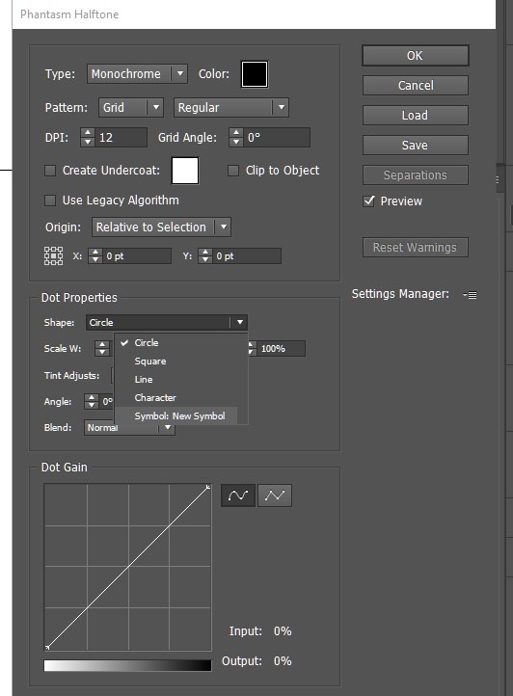
Task: Open the Blend Normal dropdown arrow
Action: click(x=168, y=427)
